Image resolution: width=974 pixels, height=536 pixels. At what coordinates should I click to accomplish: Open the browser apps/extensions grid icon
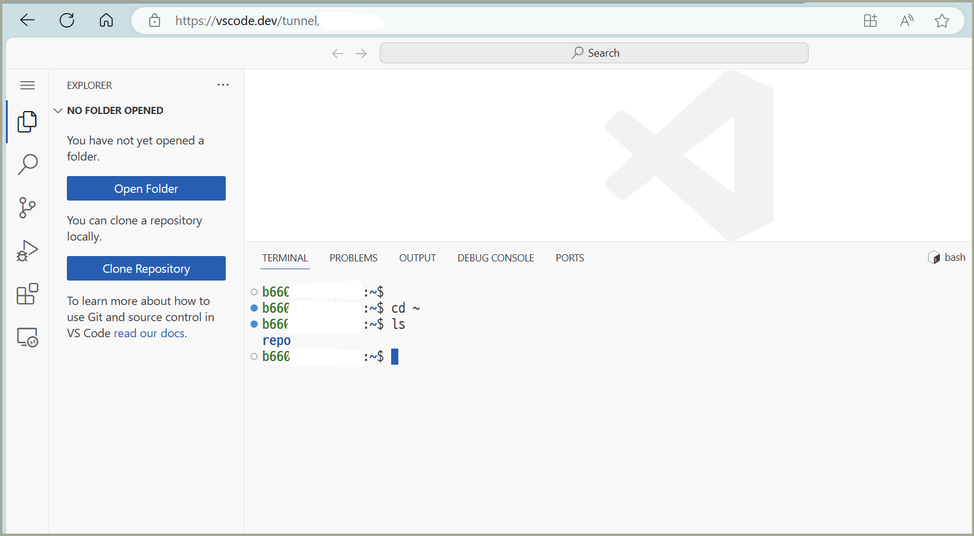(871, 21)
